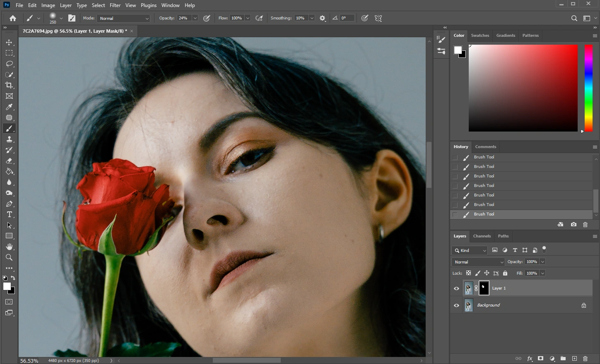Select the Frame tool
Viewport: 600px width, 364px height.
(x=9, y=96)
